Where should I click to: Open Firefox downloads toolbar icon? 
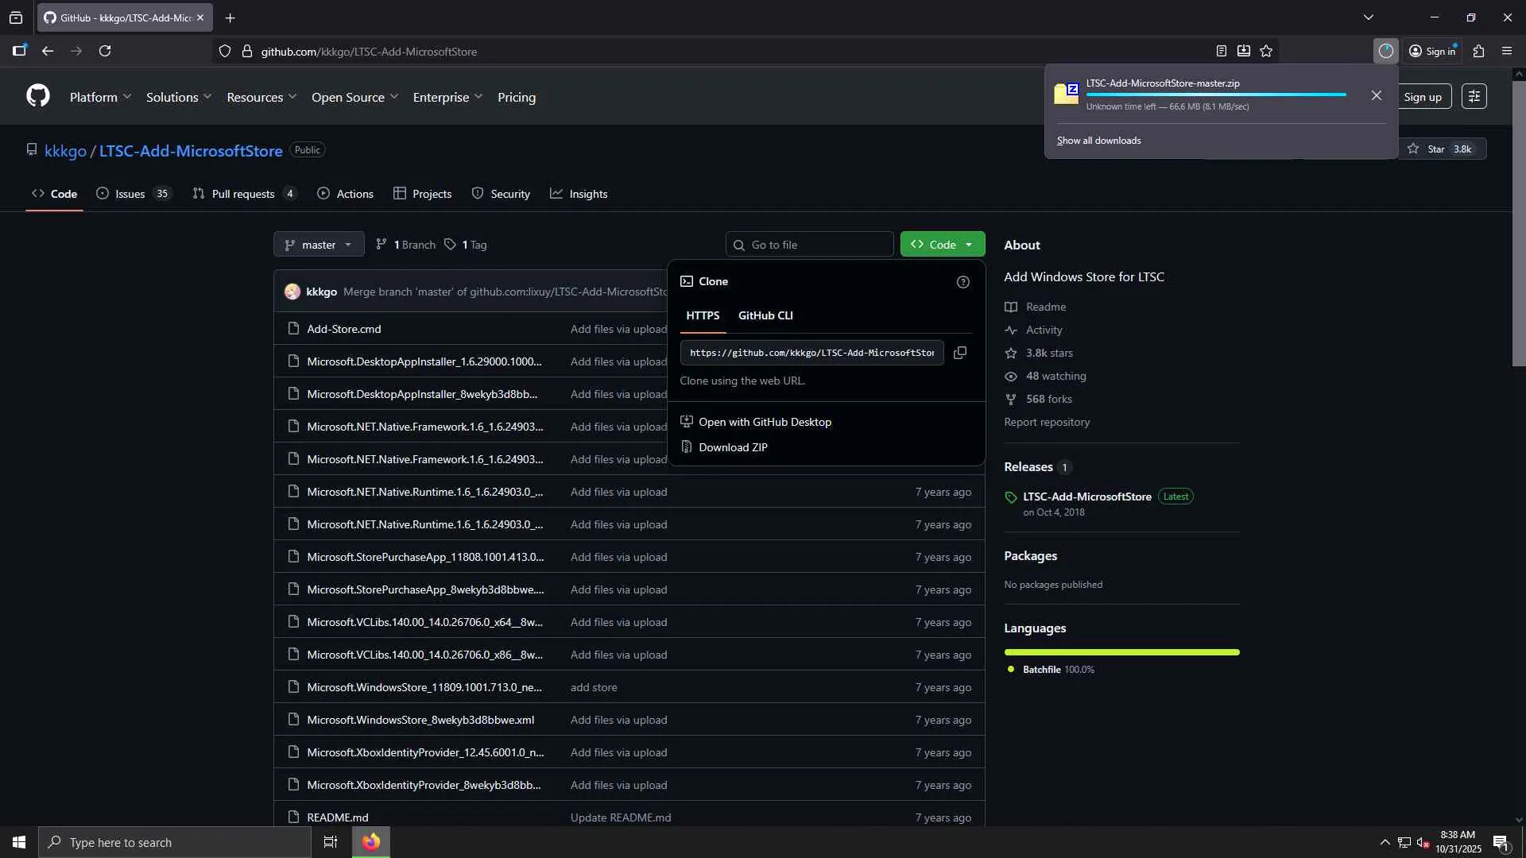click(x=1385, y=52)
